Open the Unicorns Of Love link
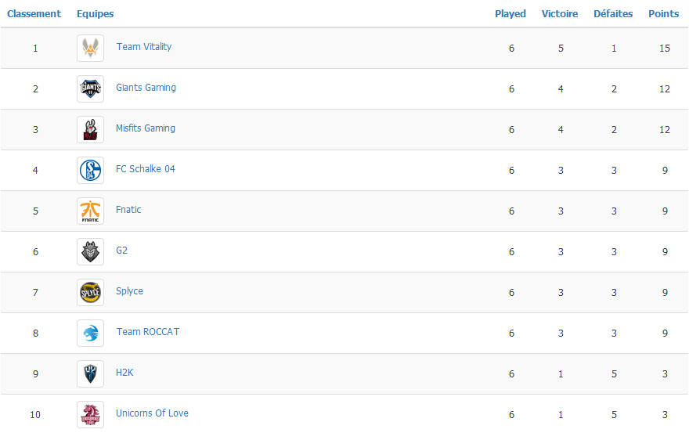689x440 pixels. tap(152, 413)
